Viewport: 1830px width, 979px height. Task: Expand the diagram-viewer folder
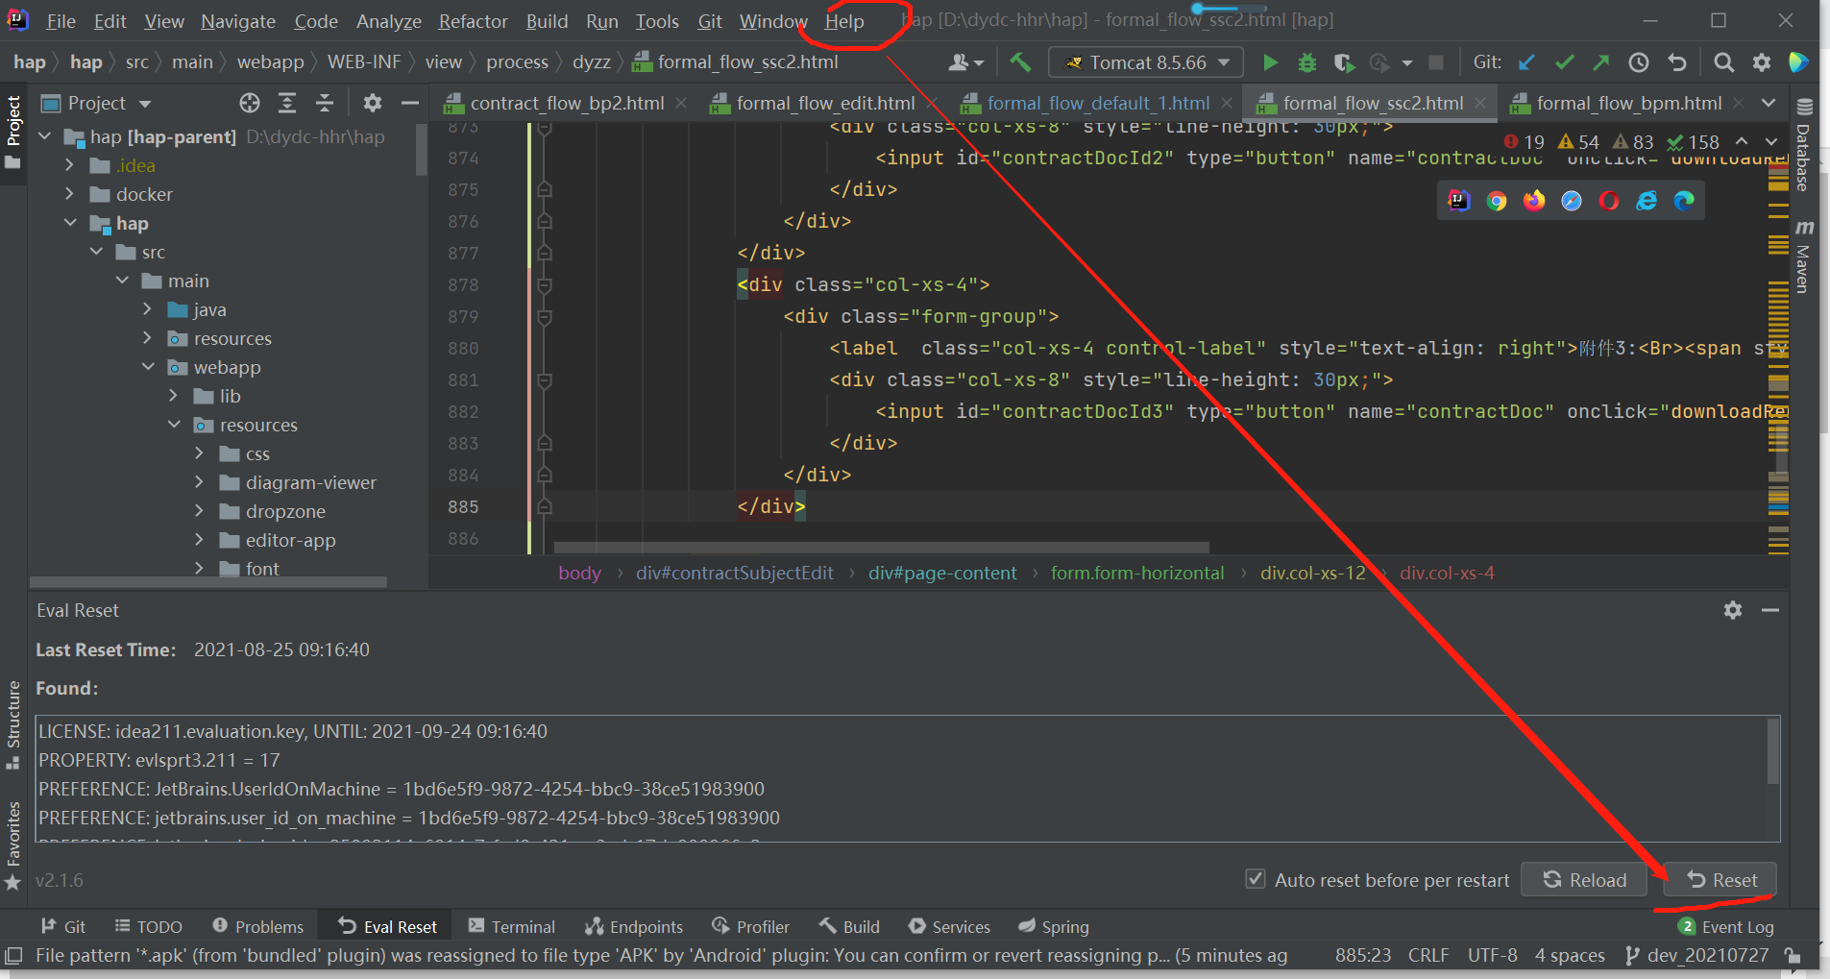coord(199,482)
